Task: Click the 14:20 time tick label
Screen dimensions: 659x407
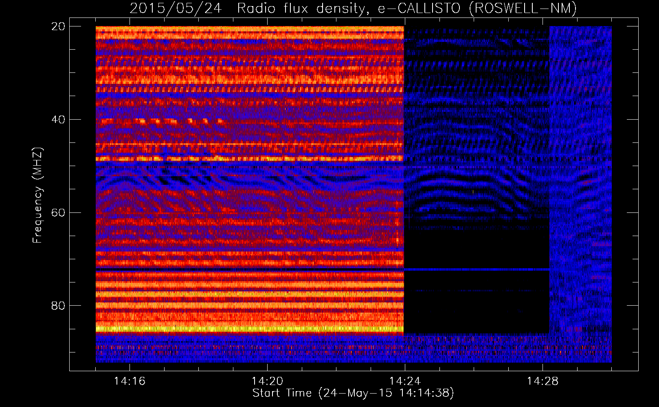Action: pos(267,381)
